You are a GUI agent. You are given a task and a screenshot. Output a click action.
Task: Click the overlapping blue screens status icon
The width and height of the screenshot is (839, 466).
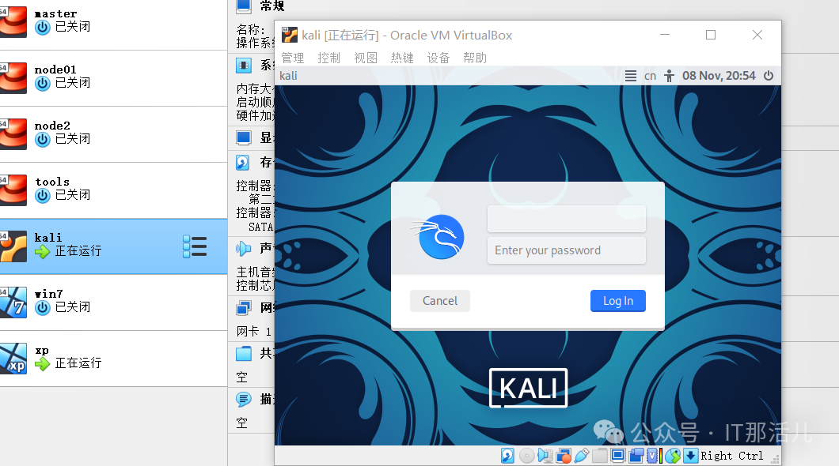pyautogui.click(x=636, y=455)
